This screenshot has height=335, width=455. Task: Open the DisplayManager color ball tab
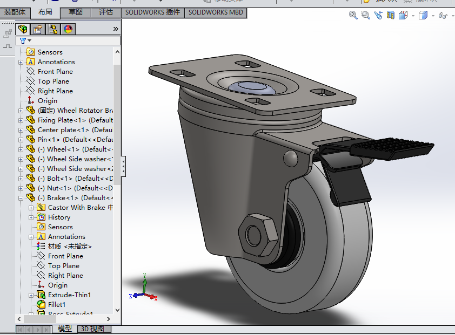coord(68,29)
